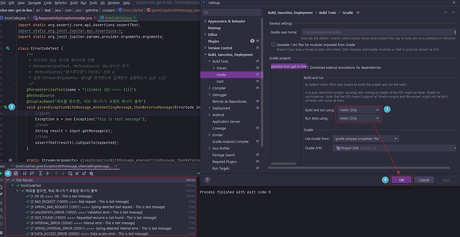Switch to ErrorCode.java tab
The width and height of the screenshot is (460, 237).
(14, 18)
